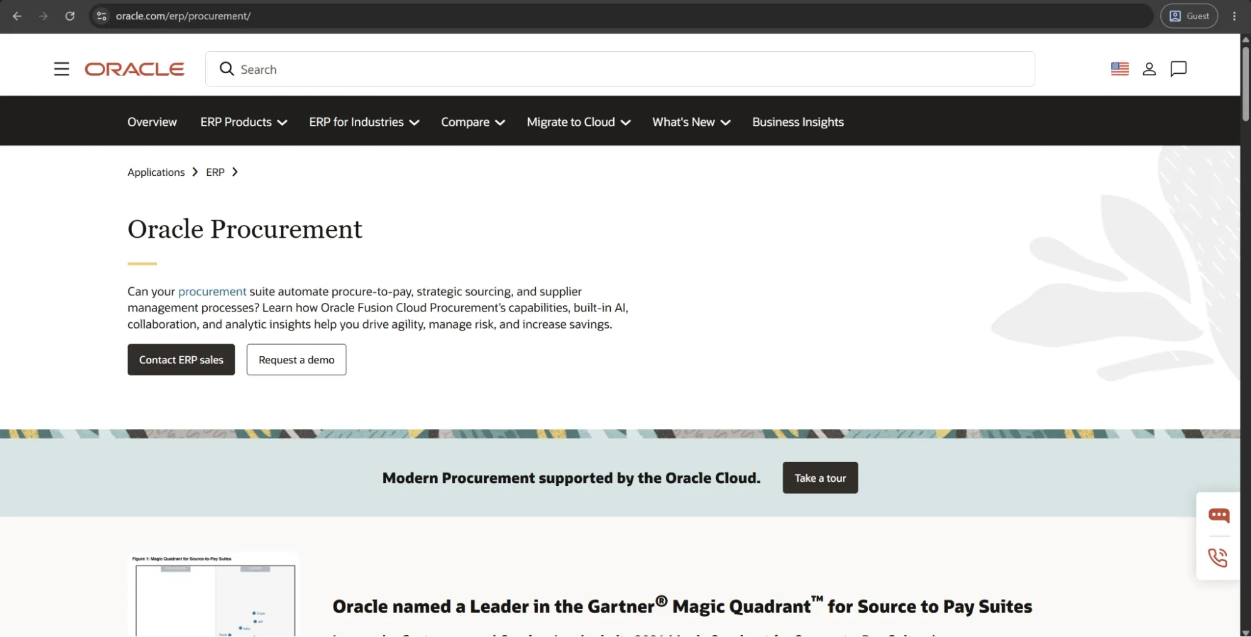This screenshot has height=637, width=1251.
Task: Expand the ERP for Industries dropdown
Action: (364, 122)
